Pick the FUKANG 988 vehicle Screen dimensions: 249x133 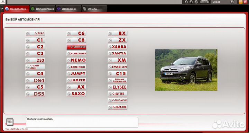click(x=118, y=80)
